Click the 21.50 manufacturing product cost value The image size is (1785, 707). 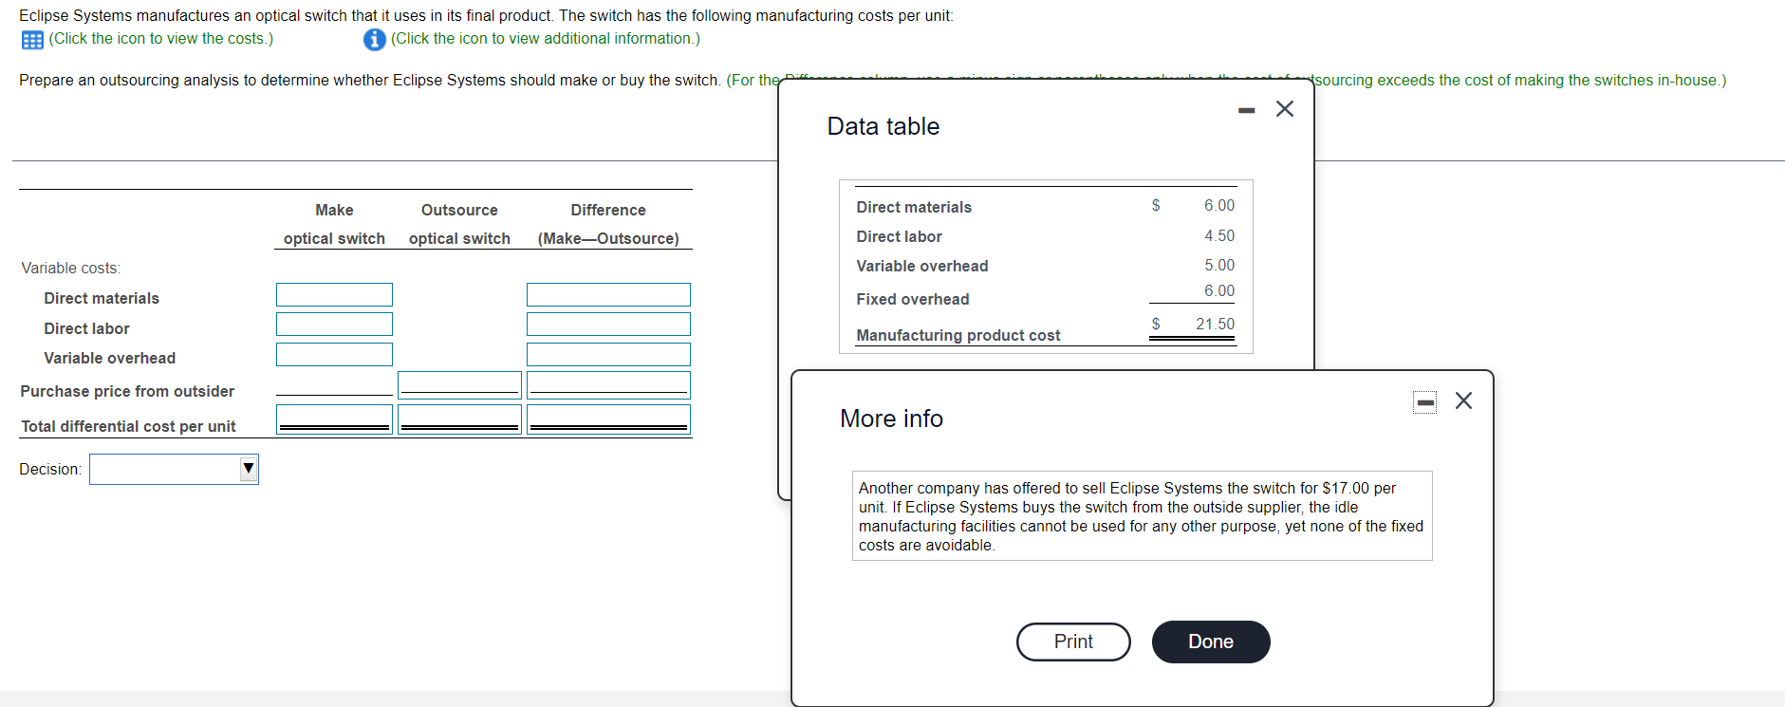coord(1215,324)
